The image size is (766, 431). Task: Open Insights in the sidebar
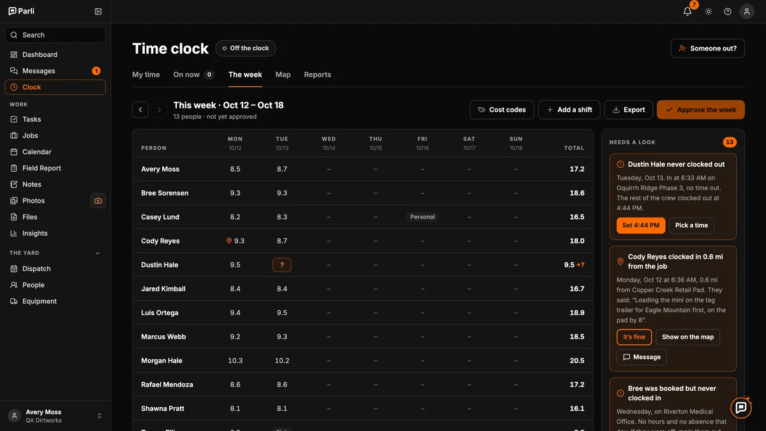[56, 233]
